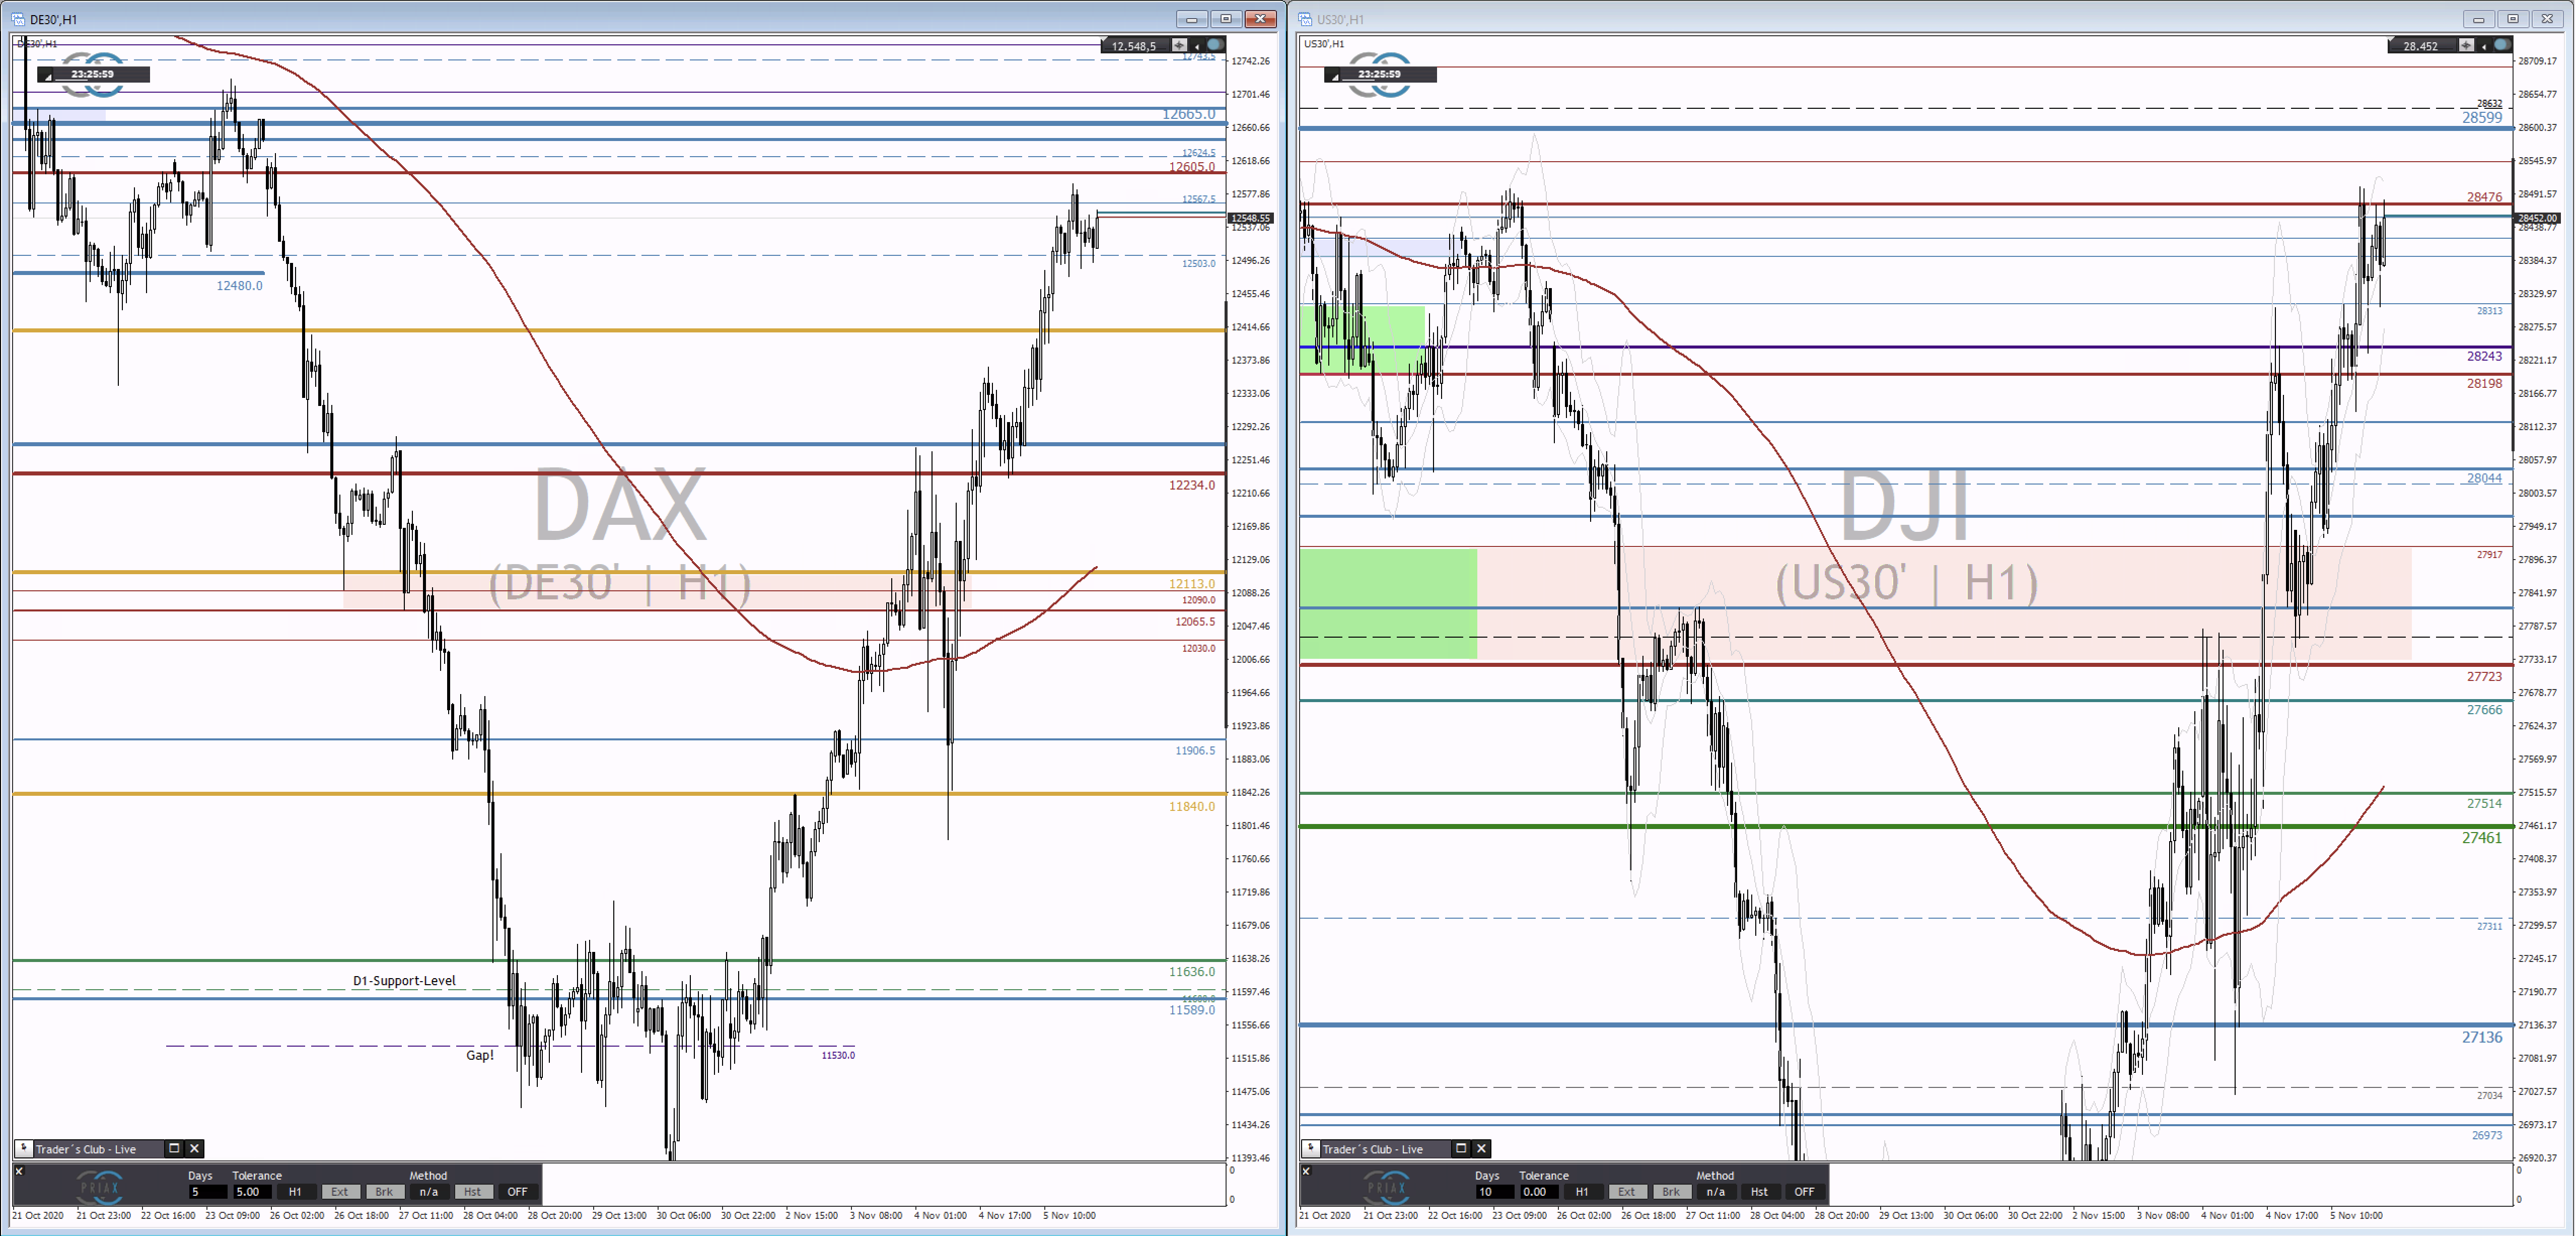
Task: Click the 12.548,5 price display in DAX chart
Action: [x=1134, y=46]
